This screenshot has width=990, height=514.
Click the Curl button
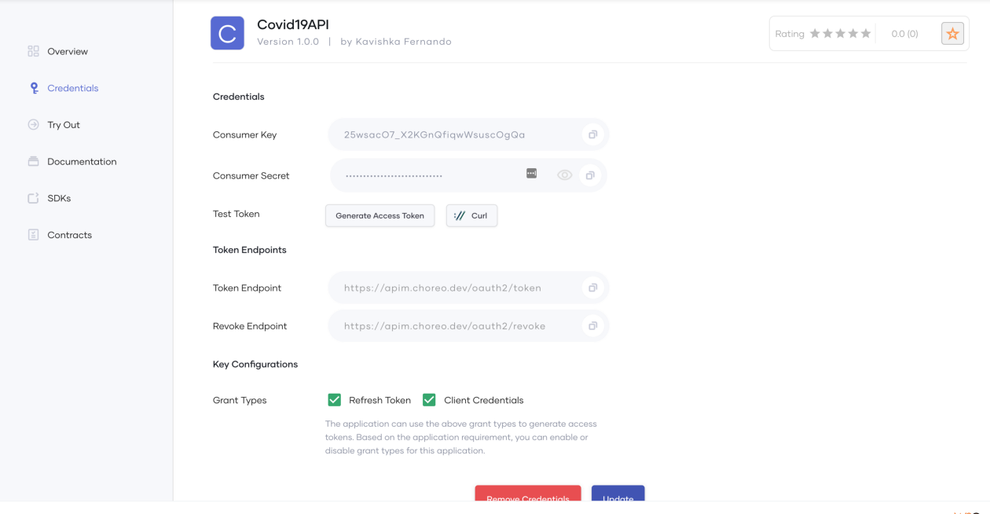tap(471, 215)
